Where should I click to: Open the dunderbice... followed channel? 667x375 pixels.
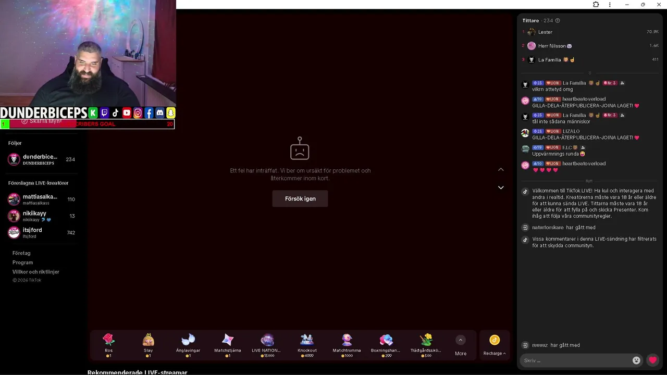point(42,159)
